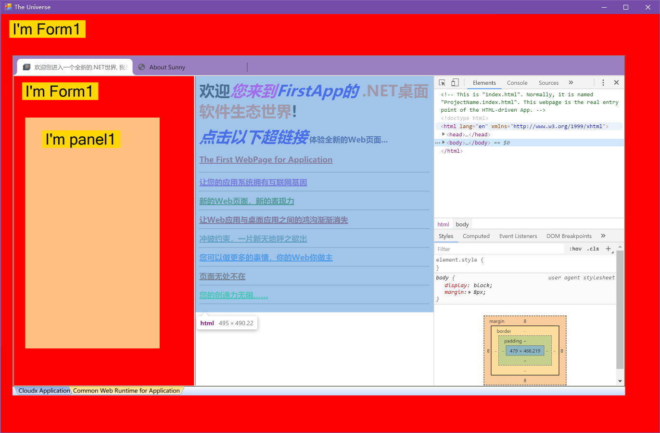Toggle the :hov element state option

[x=575, y=249]
